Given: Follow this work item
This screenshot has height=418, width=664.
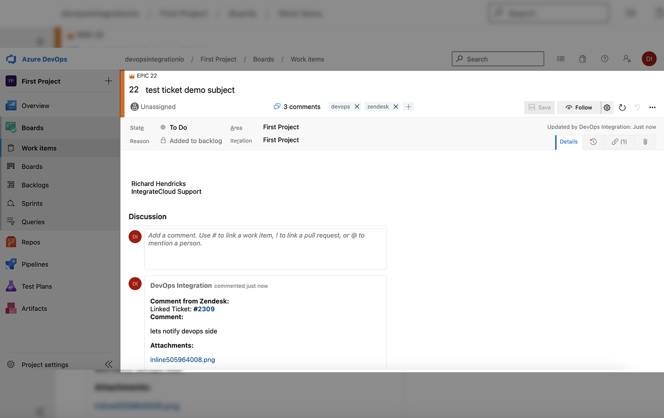Looking at the screenshot, I should click(x=579, y=107).
